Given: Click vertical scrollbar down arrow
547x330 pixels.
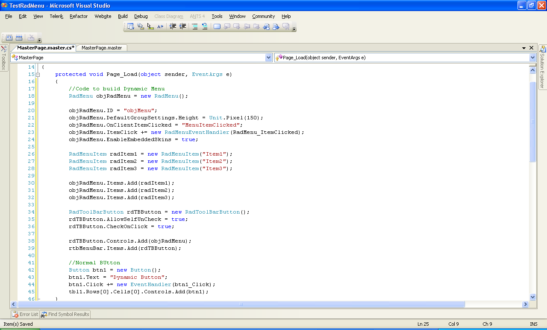Looking at the screenshot, I should (532, 297).
